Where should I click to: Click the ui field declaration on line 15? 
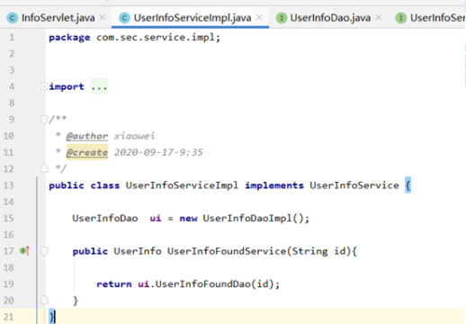click(156, 218)
